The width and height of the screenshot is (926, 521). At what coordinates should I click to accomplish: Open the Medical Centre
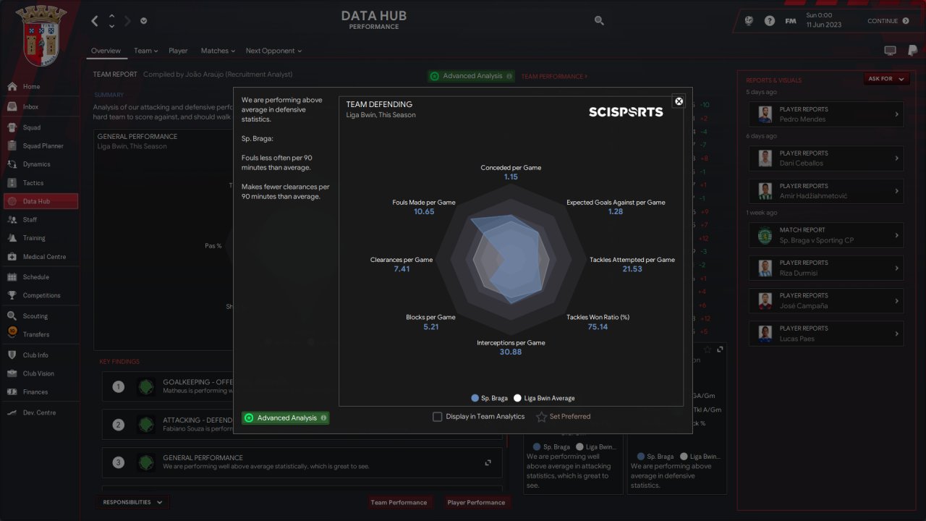pyautogui.click(x=40, y=257)
